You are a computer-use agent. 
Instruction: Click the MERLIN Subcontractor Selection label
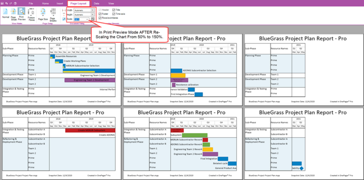pos(83,66)
